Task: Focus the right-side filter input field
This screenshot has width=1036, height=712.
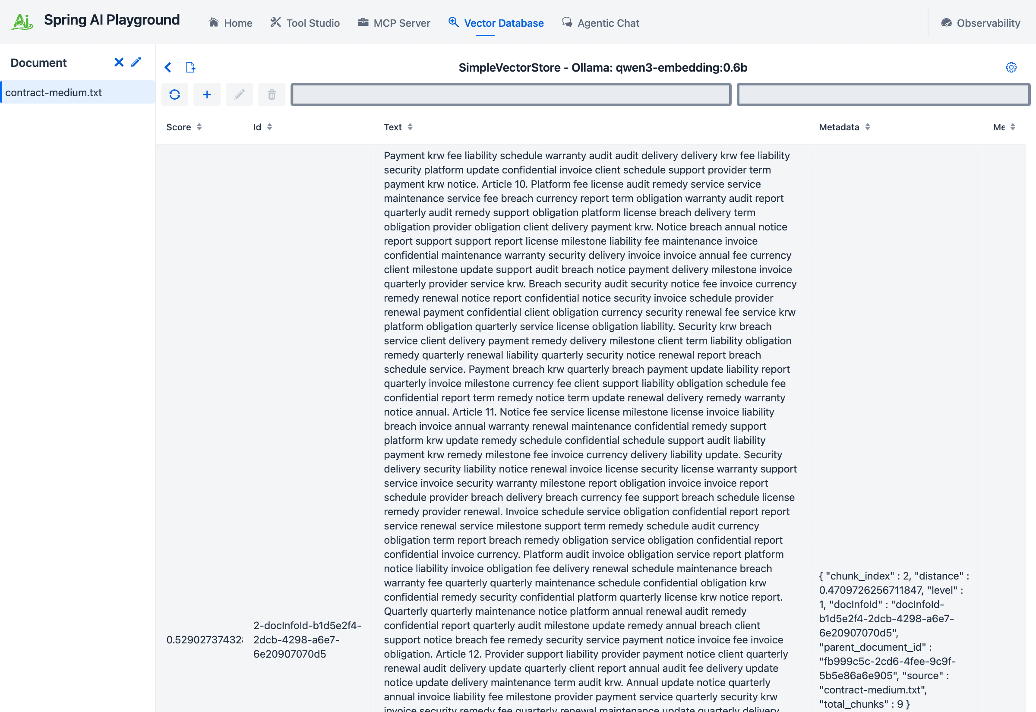Action: [x=883, y=95]
